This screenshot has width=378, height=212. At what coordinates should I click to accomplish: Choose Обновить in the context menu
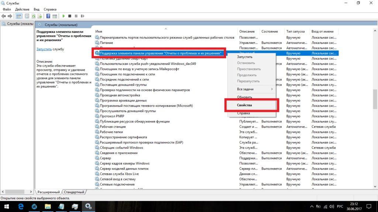click(252, 97)
